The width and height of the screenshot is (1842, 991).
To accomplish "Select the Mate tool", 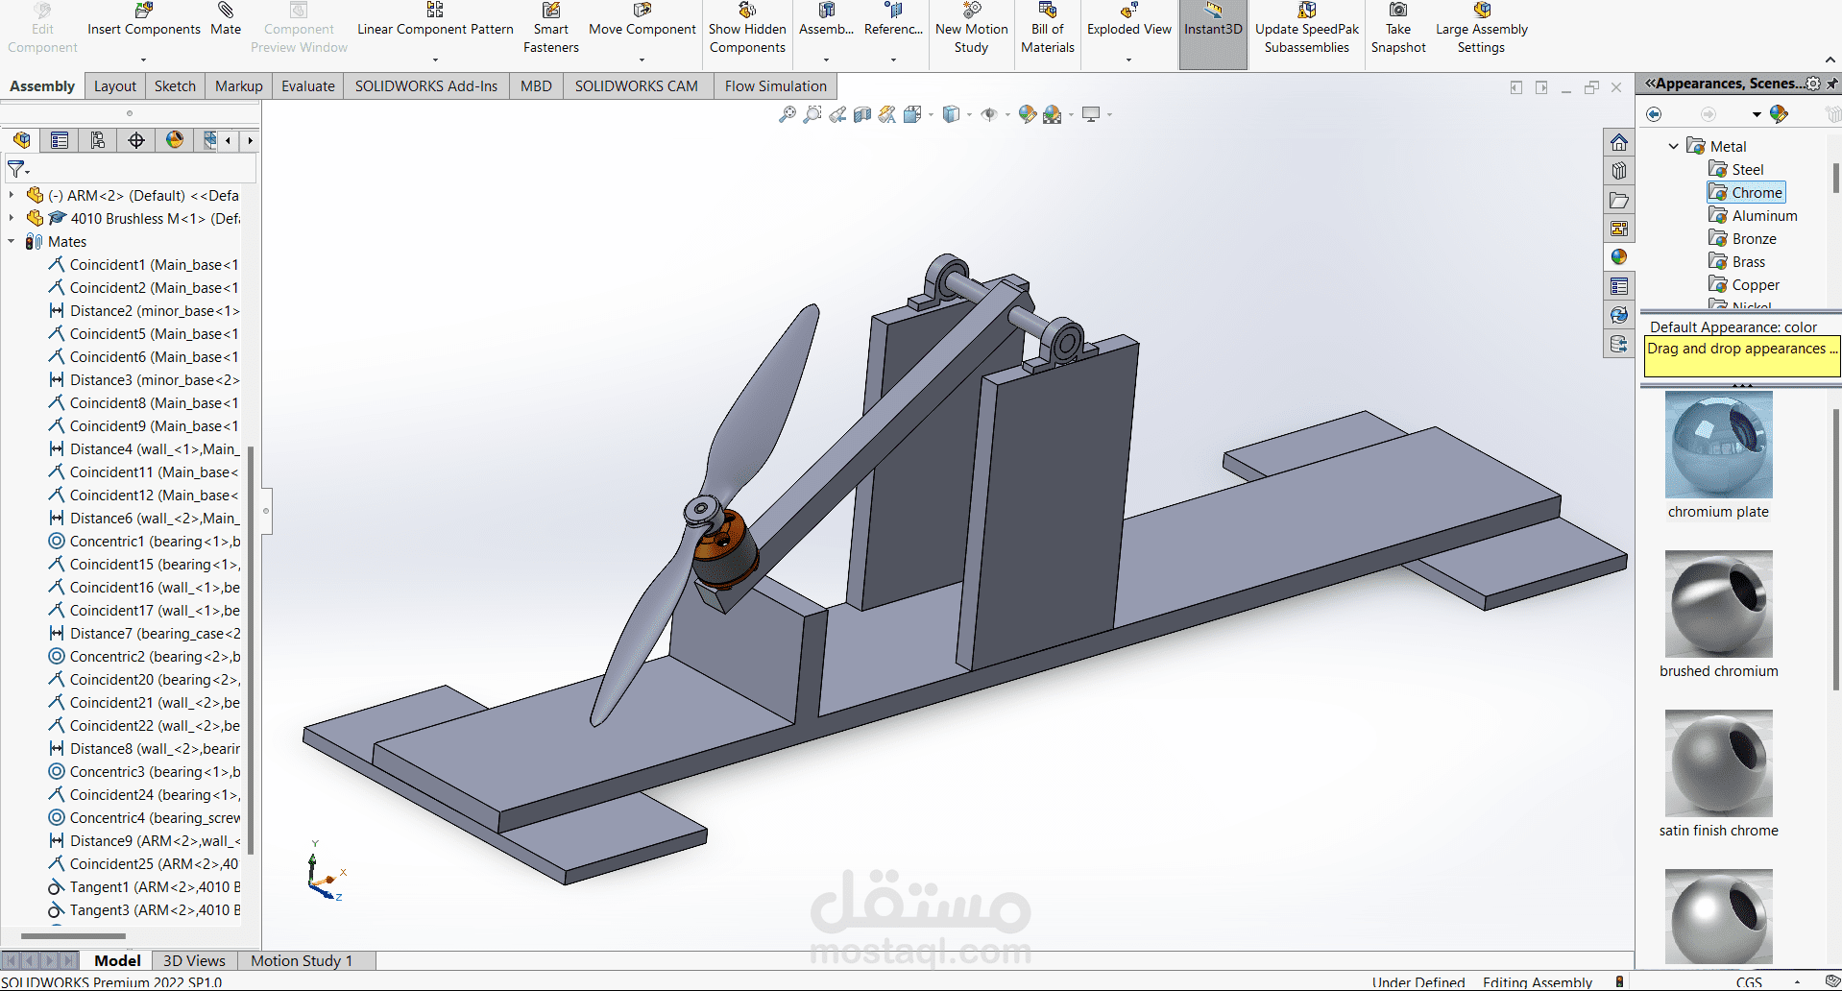I will click(x=226, y=21).
